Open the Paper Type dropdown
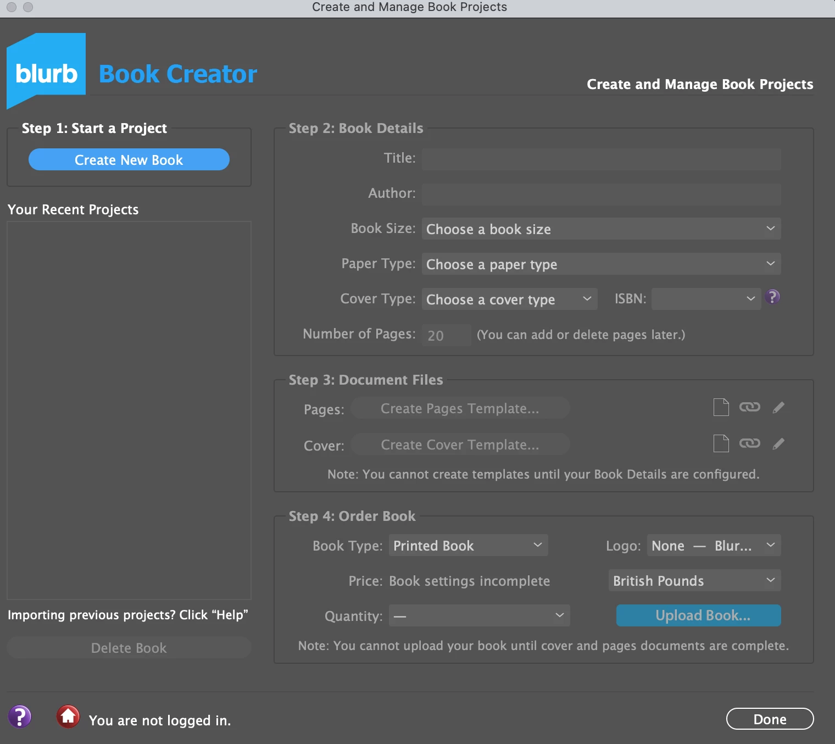 point(601,264)
